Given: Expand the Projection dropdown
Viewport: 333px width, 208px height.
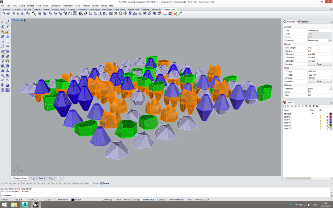Looking at the screenshot, I should tap(330, 40).
